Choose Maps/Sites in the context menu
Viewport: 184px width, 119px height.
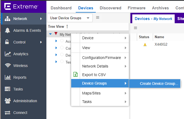(x=91, y=93)
